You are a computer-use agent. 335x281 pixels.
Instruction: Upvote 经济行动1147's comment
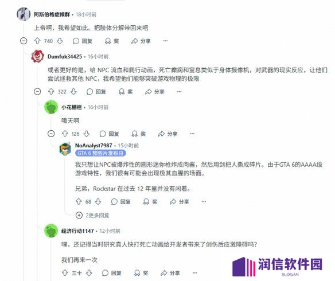pyautogui.click(x=65, y=272)
